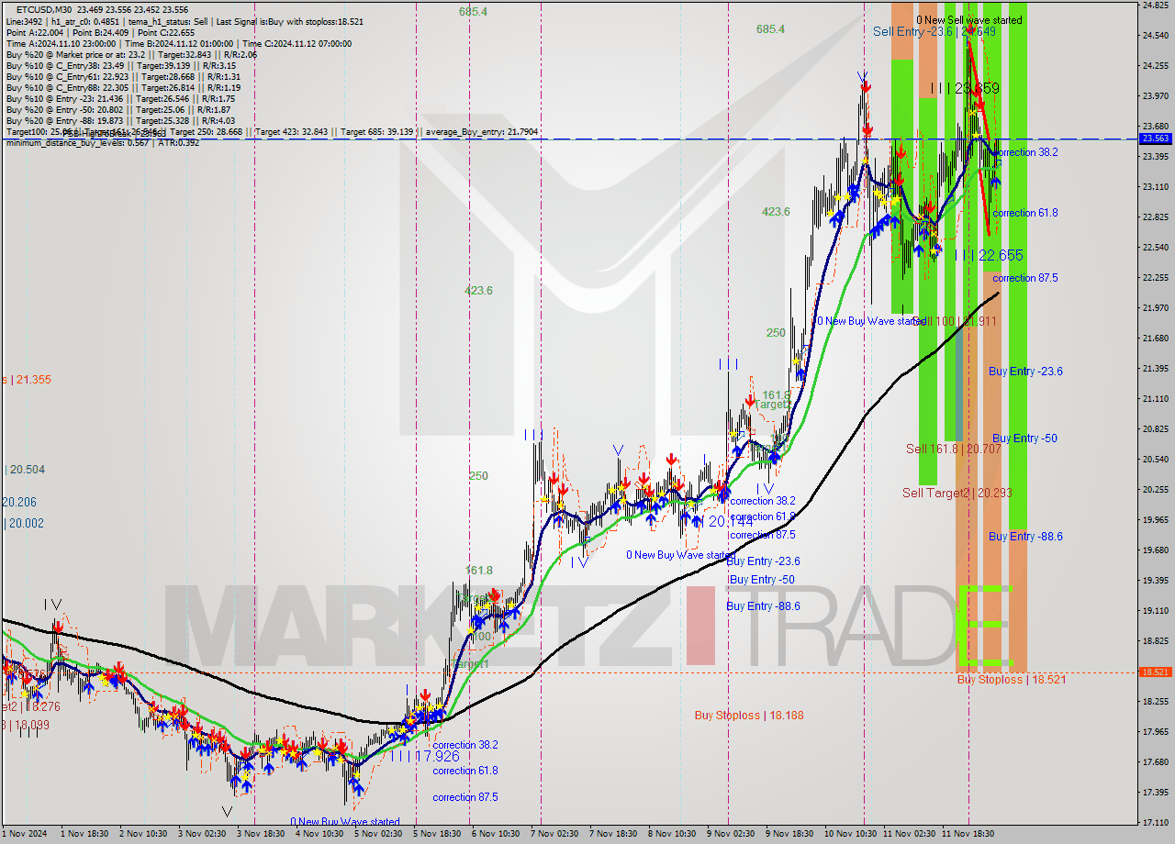The height and width of the screenshot is (844, 1175).
Task: Click the '7 Nov 02:30' time label
Action: point(554,834)
